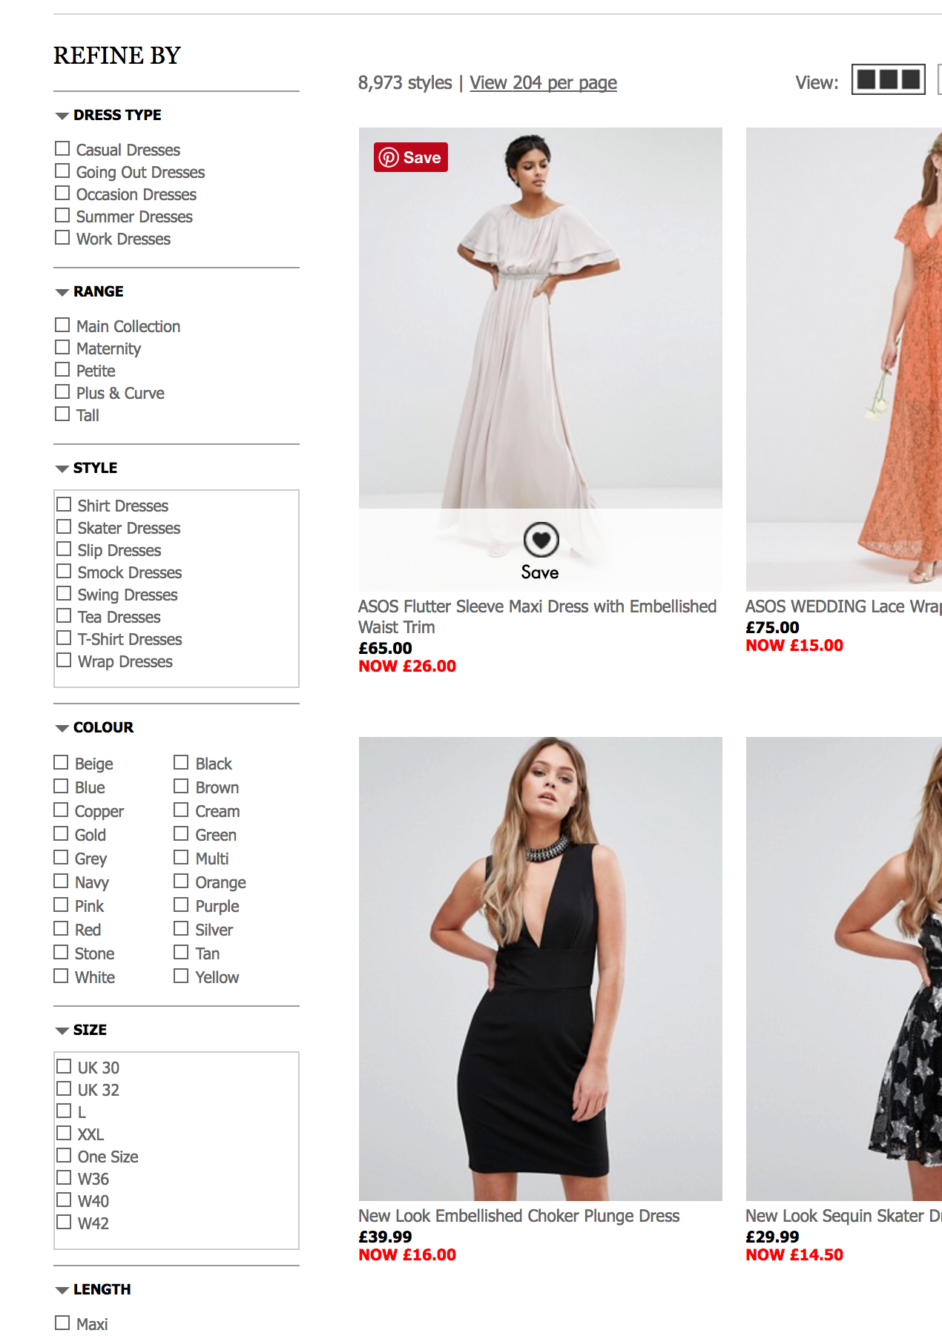Click the Pinterest Save button on dress image
The width and height of the screenshot is (942, 1336).
coord(411,157)
